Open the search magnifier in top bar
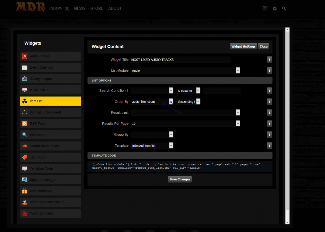 point(284,8)
